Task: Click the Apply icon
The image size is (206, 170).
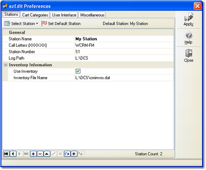Action: tap(189, 17)
